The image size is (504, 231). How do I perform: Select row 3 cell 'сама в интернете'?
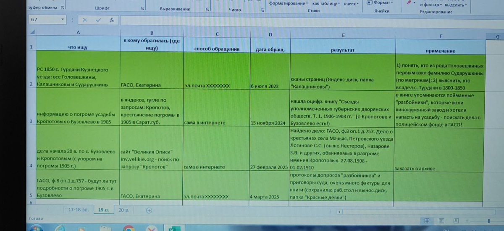[x=217, y=108]
